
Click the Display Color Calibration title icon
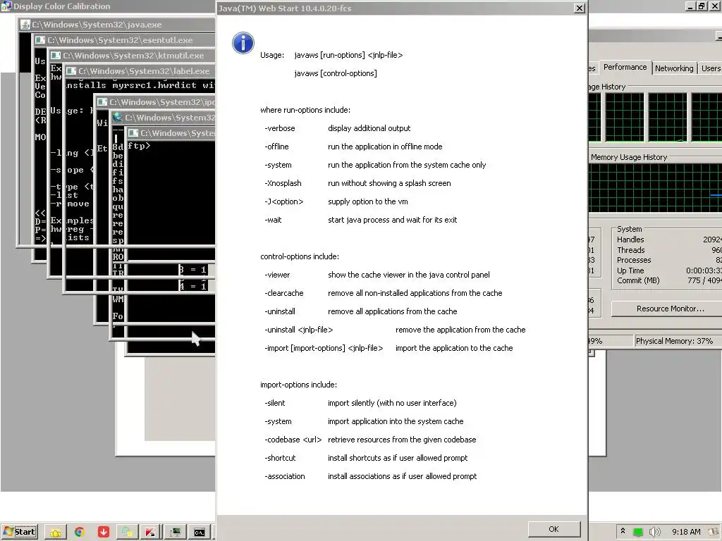[6, 6]
